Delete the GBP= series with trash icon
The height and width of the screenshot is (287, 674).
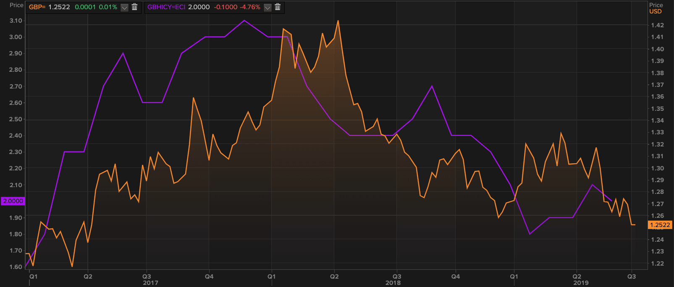[134, 7]
